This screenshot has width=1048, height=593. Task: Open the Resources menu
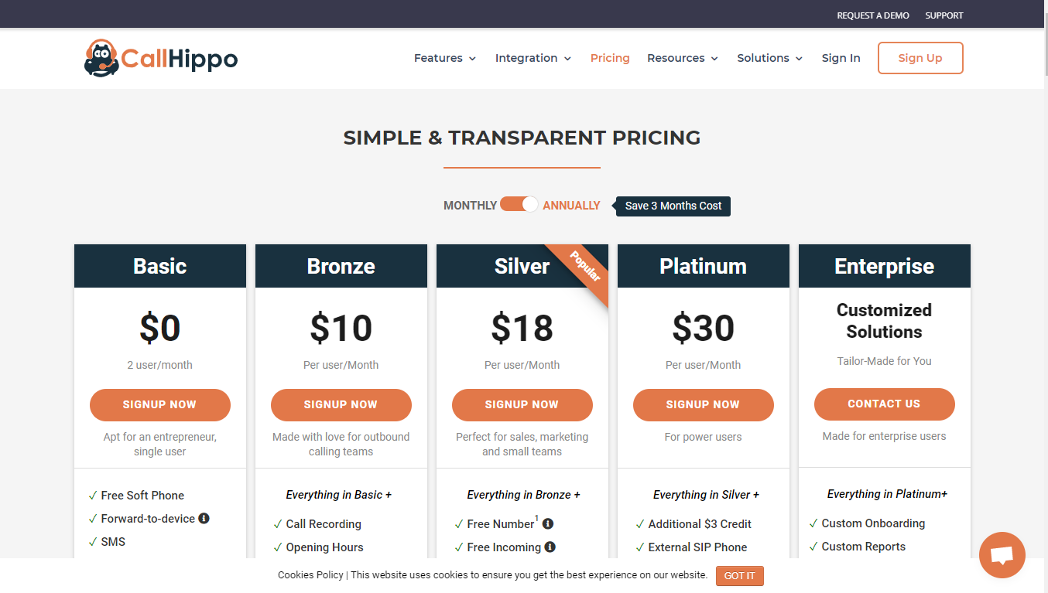(683, 58)
